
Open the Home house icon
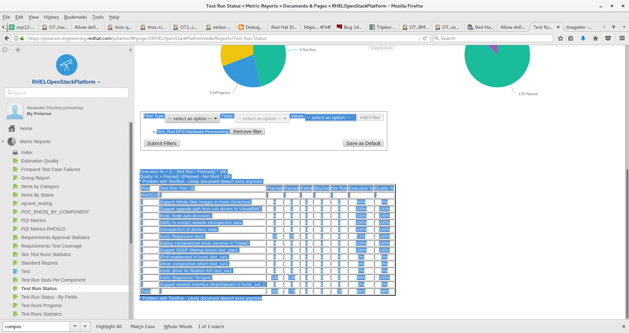click(x=12, y=129)
